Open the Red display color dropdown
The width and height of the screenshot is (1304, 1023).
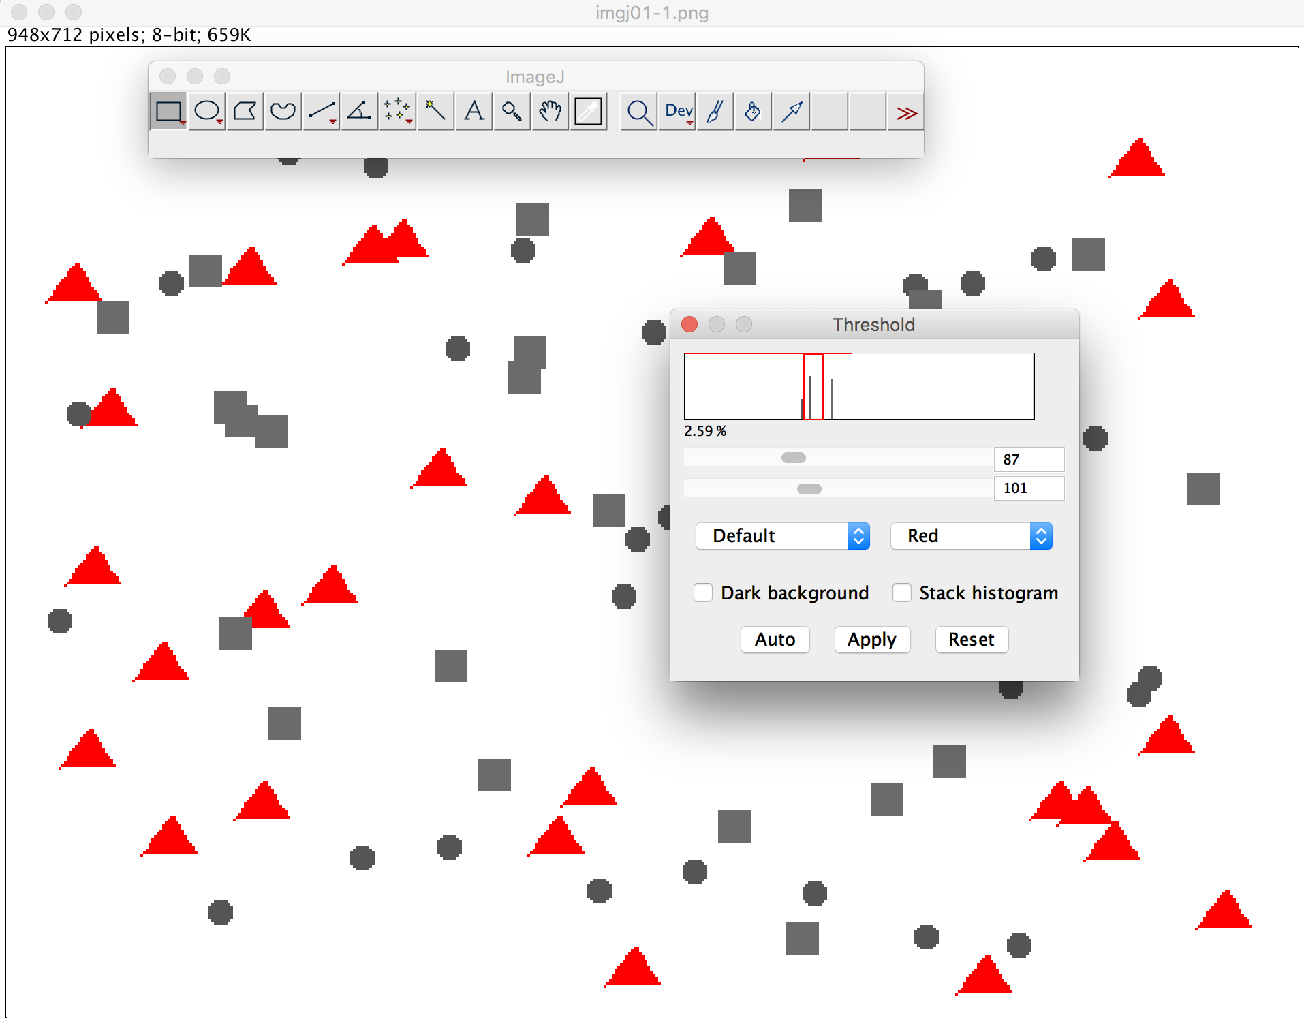(971, 536)
